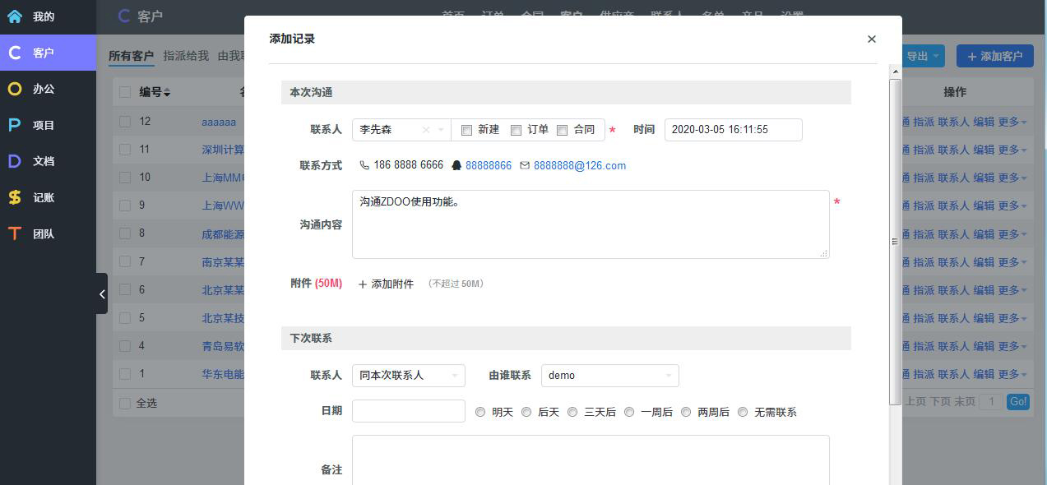Select the 明天 radio option
Viewport: 1047px width, 485px height.
pyautogui.click(x=480, y=412)
